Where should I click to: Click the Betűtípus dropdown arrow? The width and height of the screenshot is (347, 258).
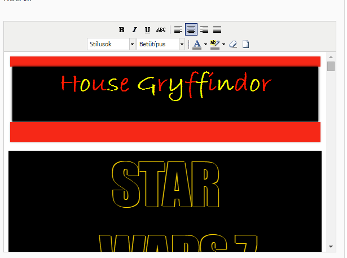click(182, 44)
